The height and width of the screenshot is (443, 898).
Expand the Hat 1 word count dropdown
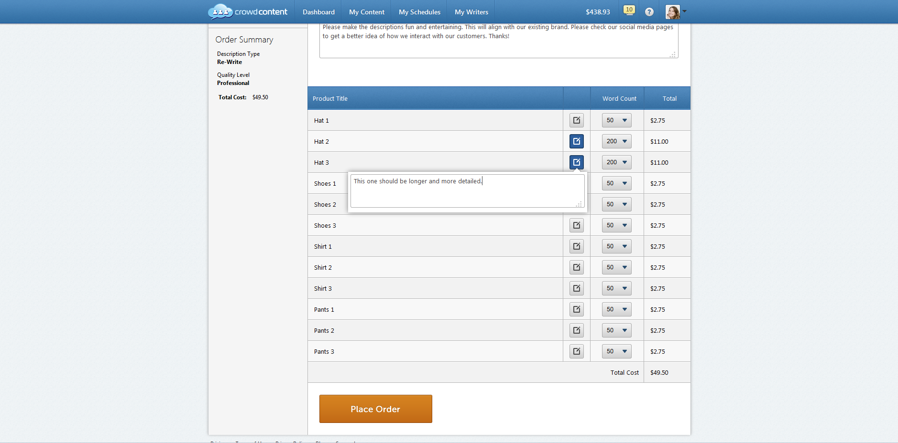coord(616,120)
